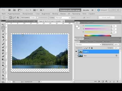Select the Eraser tool
122x91 pixels.
coord(3,56)
